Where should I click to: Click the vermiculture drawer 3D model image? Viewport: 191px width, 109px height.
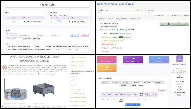point(44,89)
